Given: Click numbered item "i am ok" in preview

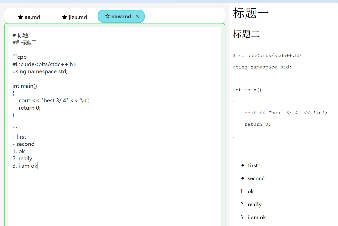Looking at the screenshot, I should click(x=257, y=217).
